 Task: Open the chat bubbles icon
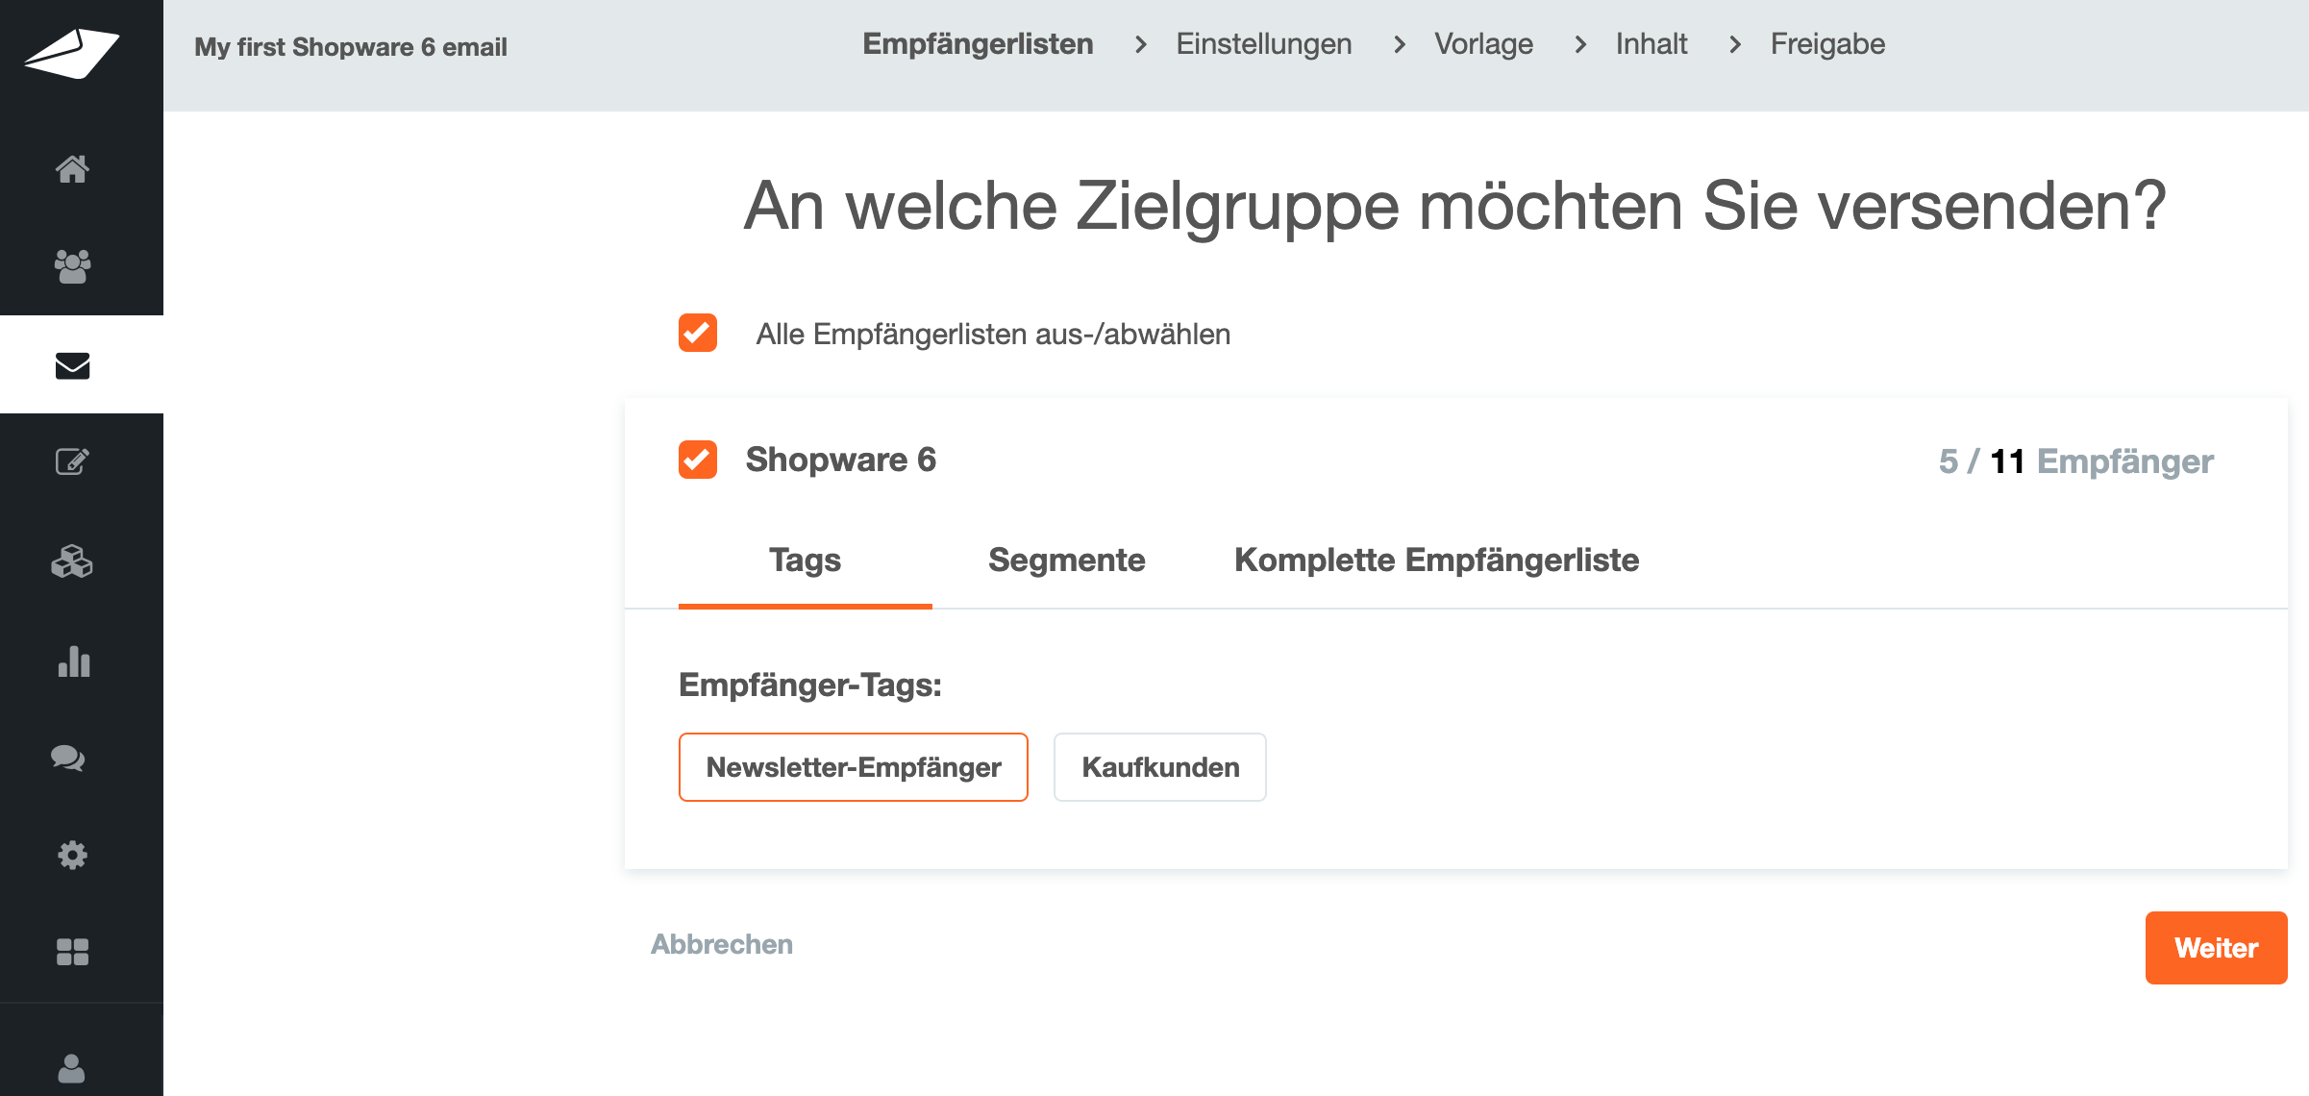tap(68, 759)
